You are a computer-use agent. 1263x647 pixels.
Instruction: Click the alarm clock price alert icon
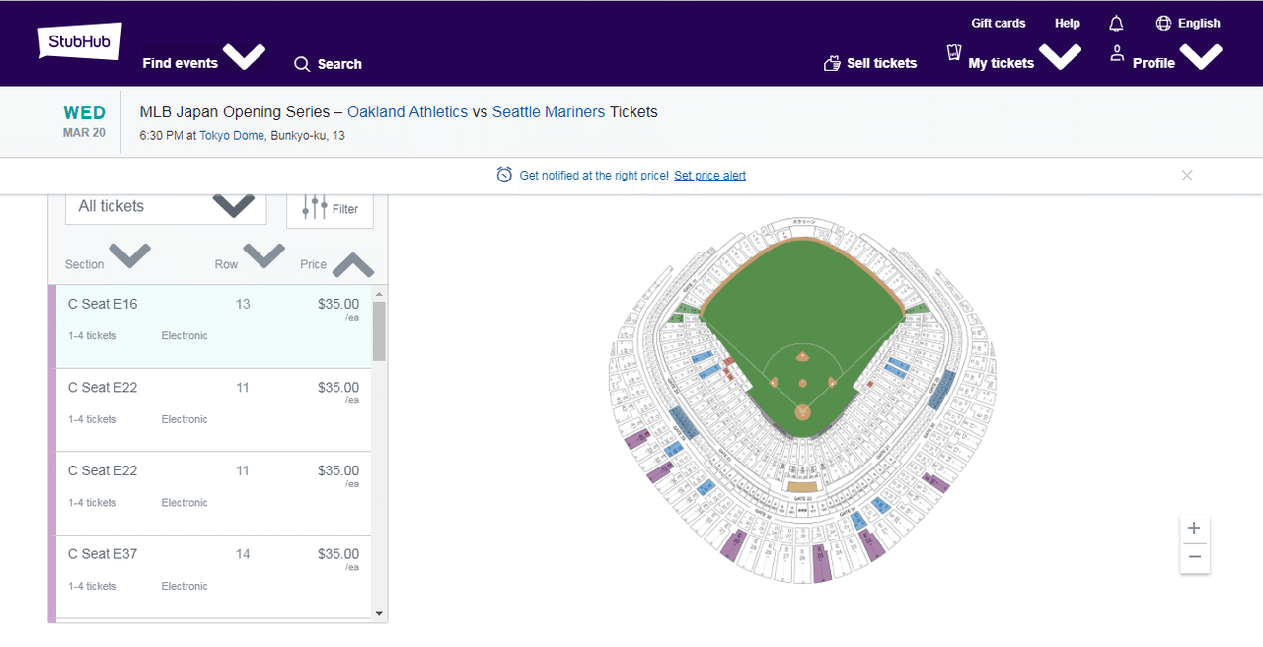click(x=504, y=175)
